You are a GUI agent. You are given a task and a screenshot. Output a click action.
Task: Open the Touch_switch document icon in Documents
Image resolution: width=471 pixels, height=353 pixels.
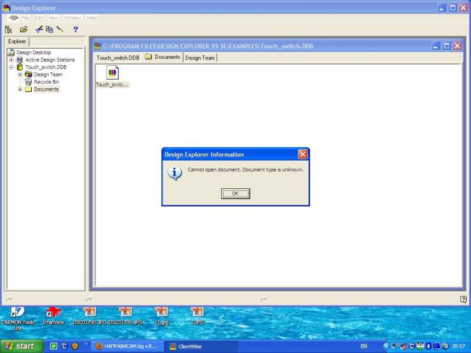[112, 73]
